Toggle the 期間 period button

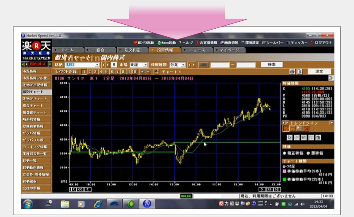point(204,65)
